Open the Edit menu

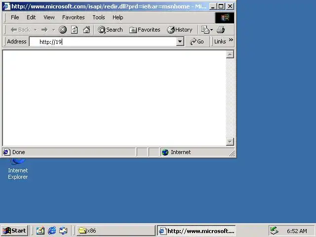pos(31,18)
